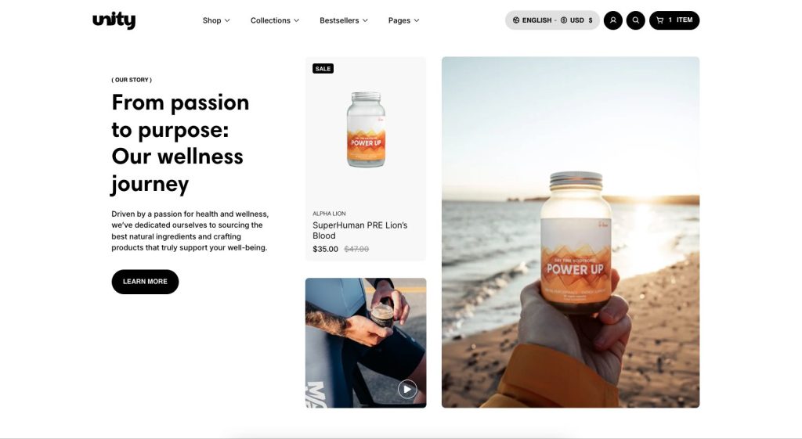Image resolution: width=802 pixels, height=439 pixels.
Task: Open the beach Power Up jar photo
Action: coord(570,232)
